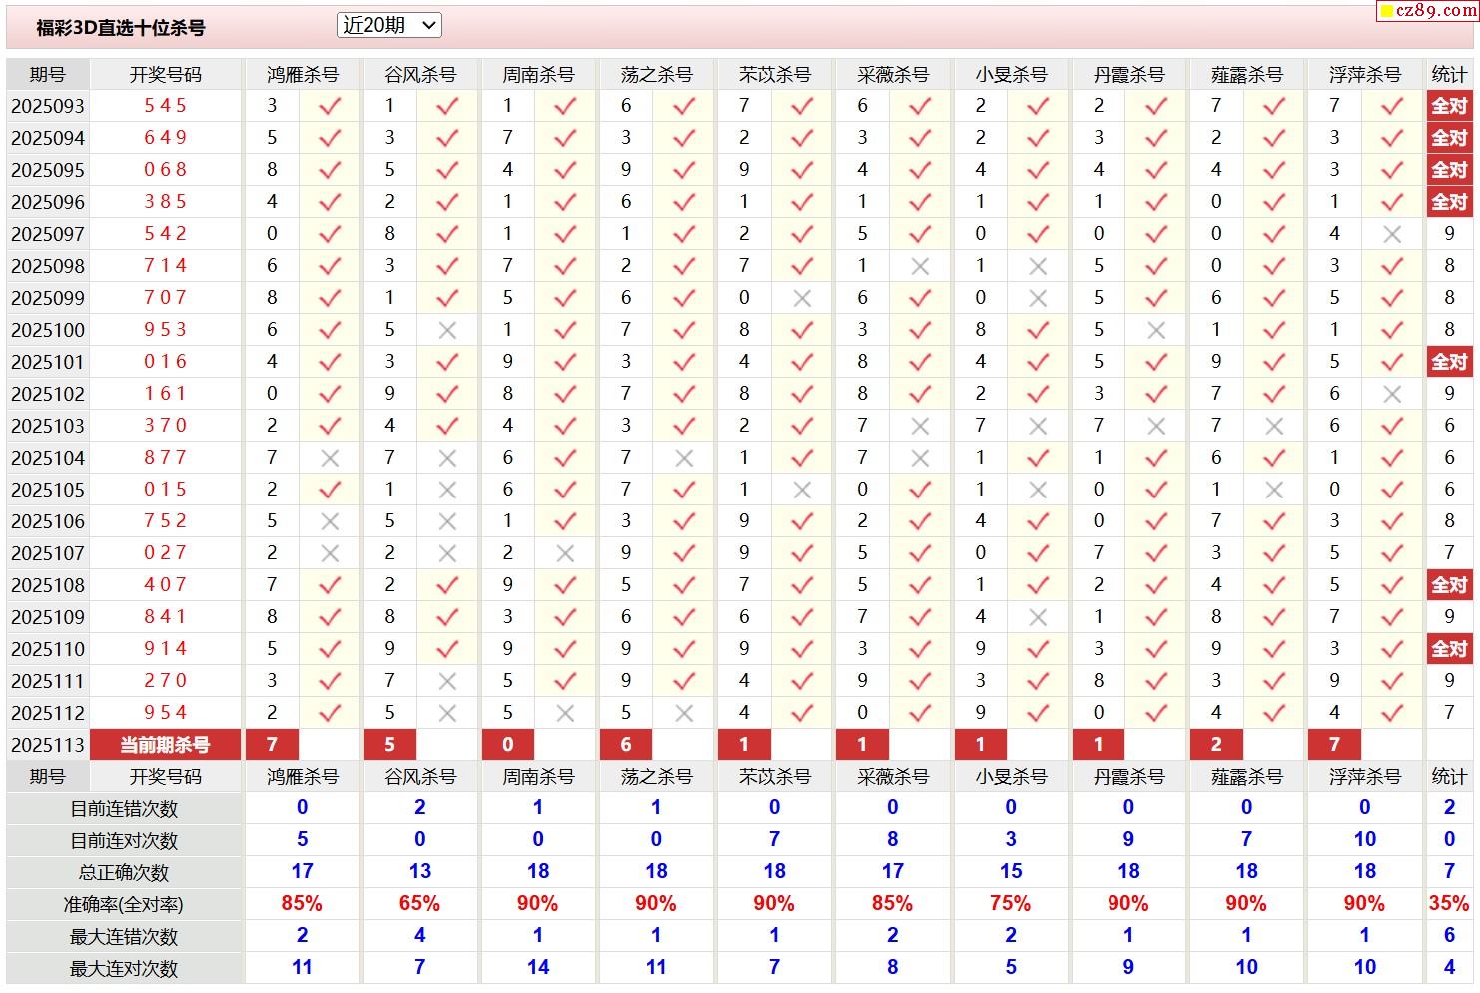Click the red checkmark for 周南杀号 in row 2025095

click(565, 170)
